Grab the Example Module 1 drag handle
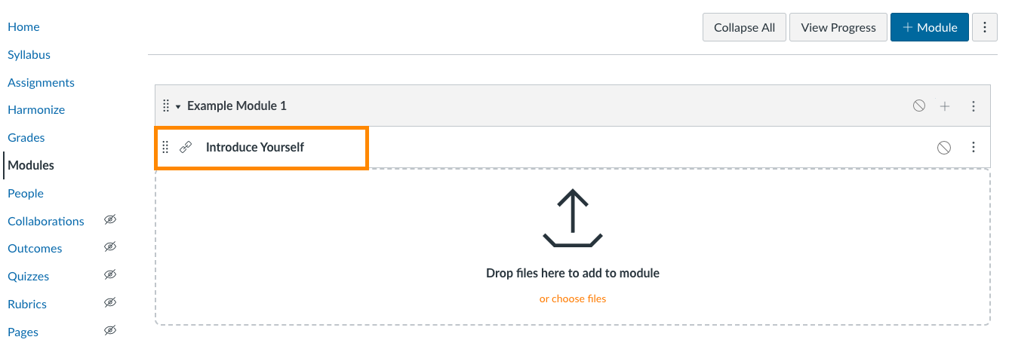The height and width of the screenshot is (349, 1012). pos(166,106)
